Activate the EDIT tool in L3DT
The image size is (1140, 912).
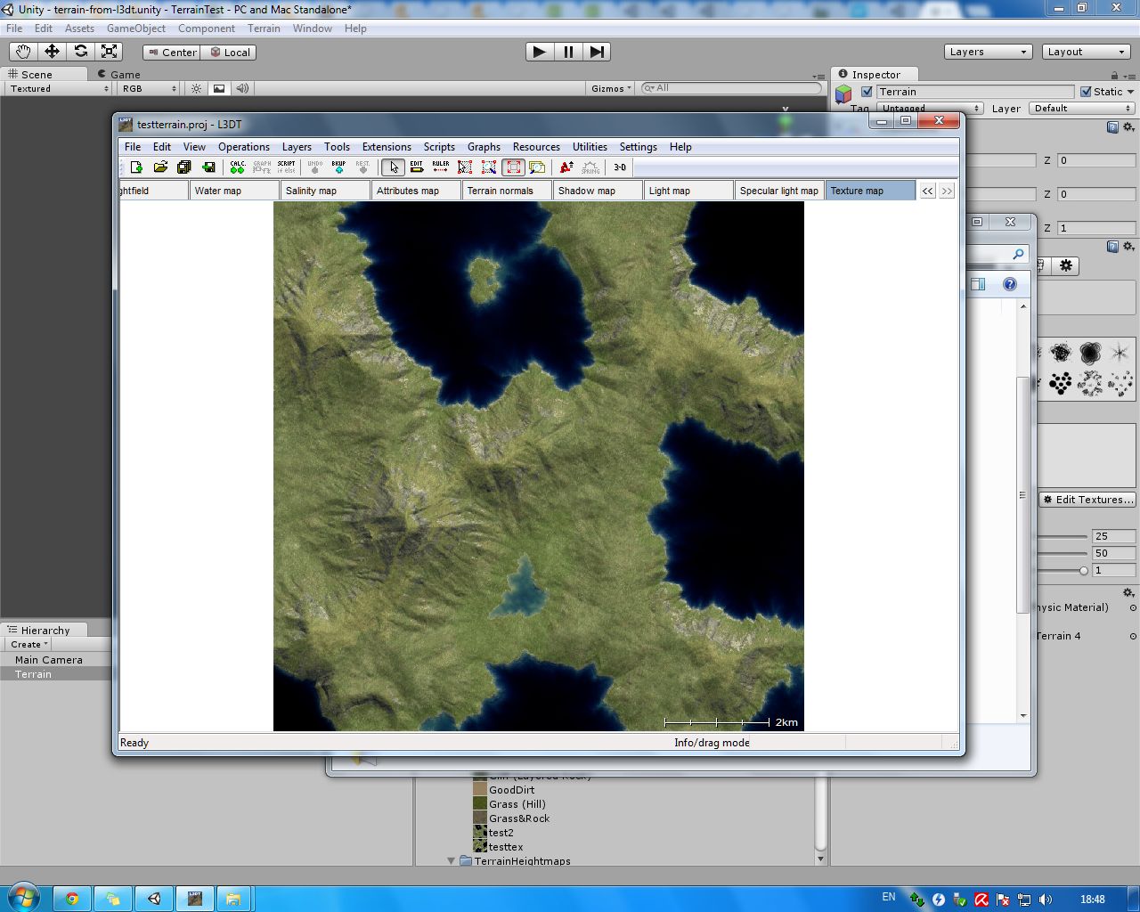(417, 167)
